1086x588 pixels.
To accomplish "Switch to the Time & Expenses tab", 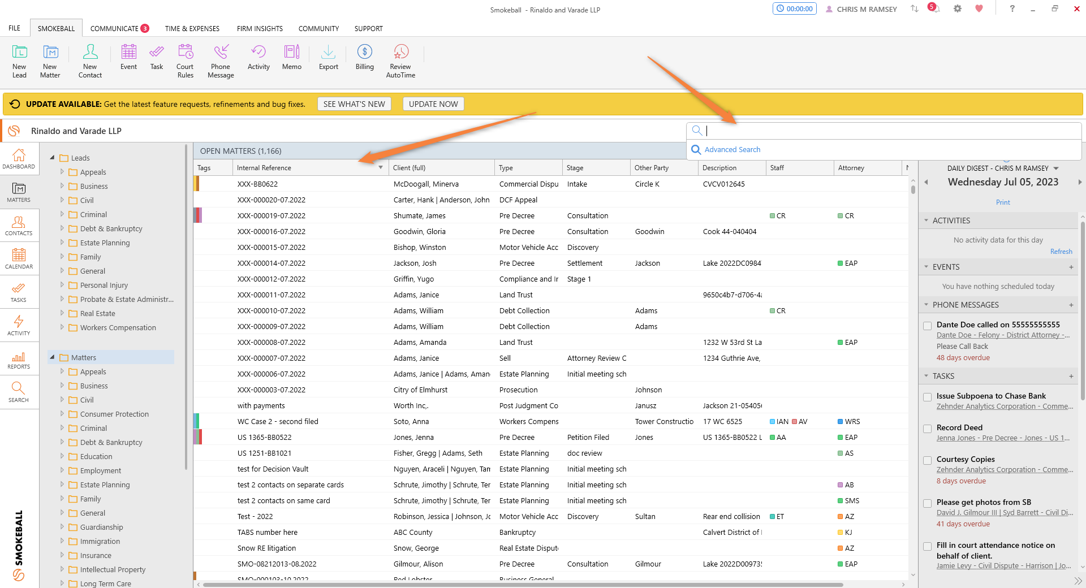I will coord(192,28).
